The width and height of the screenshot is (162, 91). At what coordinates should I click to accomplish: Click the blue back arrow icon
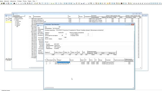[x=11, y=3]
